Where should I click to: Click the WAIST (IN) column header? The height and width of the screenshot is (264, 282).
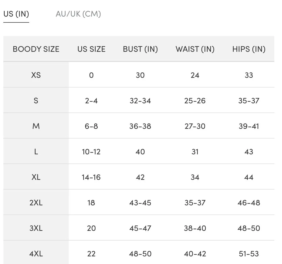click(195, 49)
